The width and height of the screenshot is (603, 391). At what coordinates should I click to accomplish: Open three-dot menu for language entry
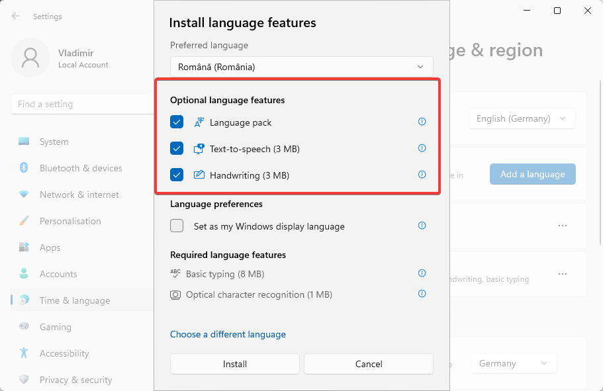click(562, 226)
